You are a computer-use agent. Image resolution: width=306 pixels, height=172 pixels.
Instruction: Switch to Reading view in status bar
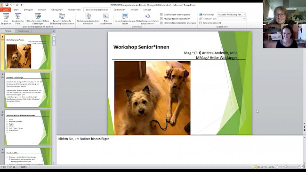(262, 167)
